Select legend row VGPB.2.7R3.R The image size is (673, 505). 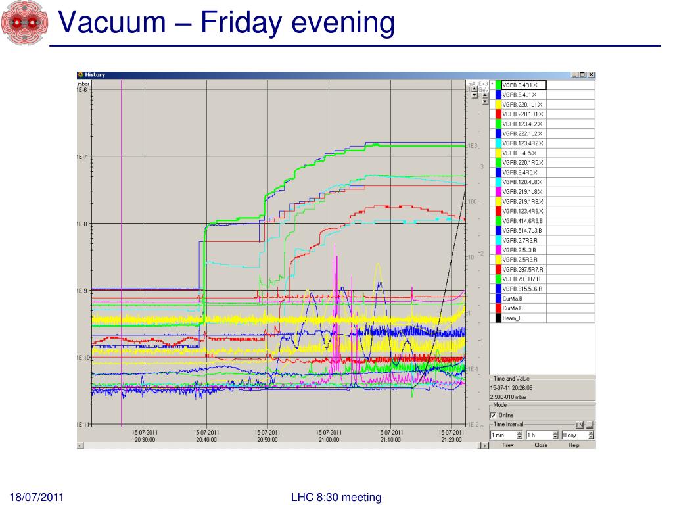(542, 241)
